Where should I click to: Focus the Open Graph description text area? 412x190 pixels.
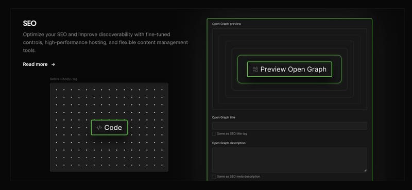[289, 160]
